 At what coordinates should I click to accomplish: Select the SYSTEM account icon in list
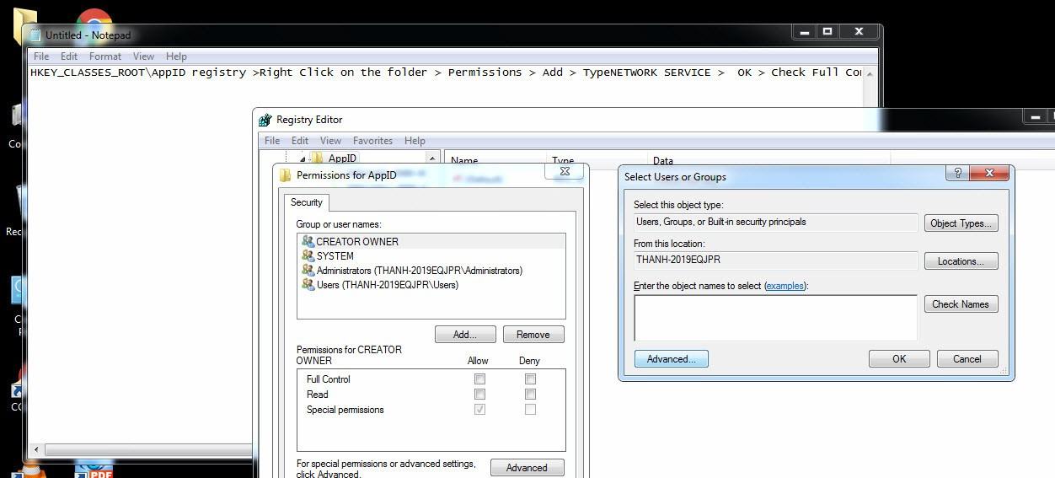(x=308, y=256)
